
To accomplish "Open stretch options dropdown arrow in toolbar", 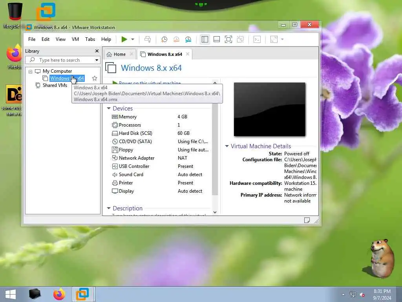I will coord(282,39).
